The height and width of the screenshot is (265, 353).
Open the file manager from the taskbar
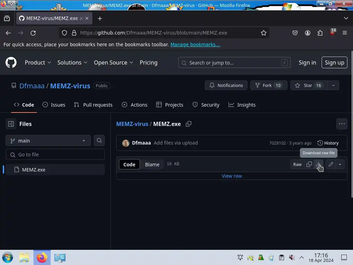point(24,257)
